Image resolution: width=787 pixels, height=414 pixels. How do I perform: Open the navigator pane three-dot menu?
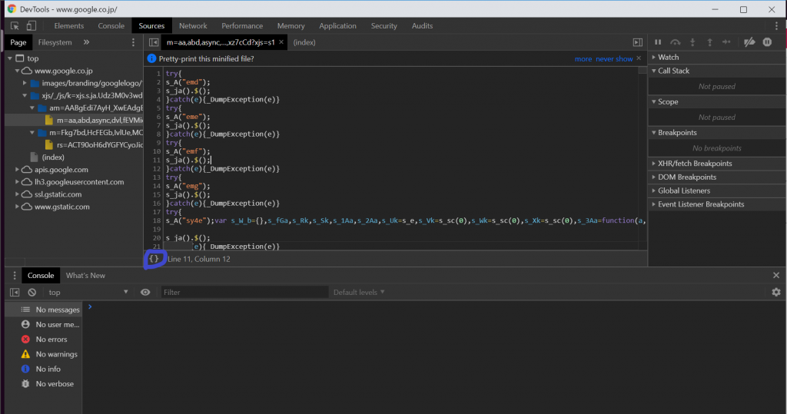[x=133, y=42]
